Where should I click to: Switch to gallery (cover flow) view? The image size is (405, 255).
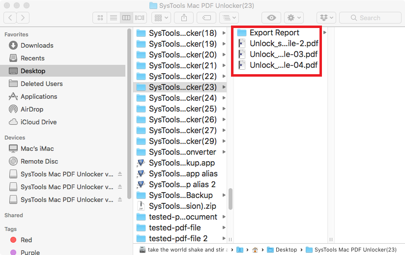[x=140, y=18]
